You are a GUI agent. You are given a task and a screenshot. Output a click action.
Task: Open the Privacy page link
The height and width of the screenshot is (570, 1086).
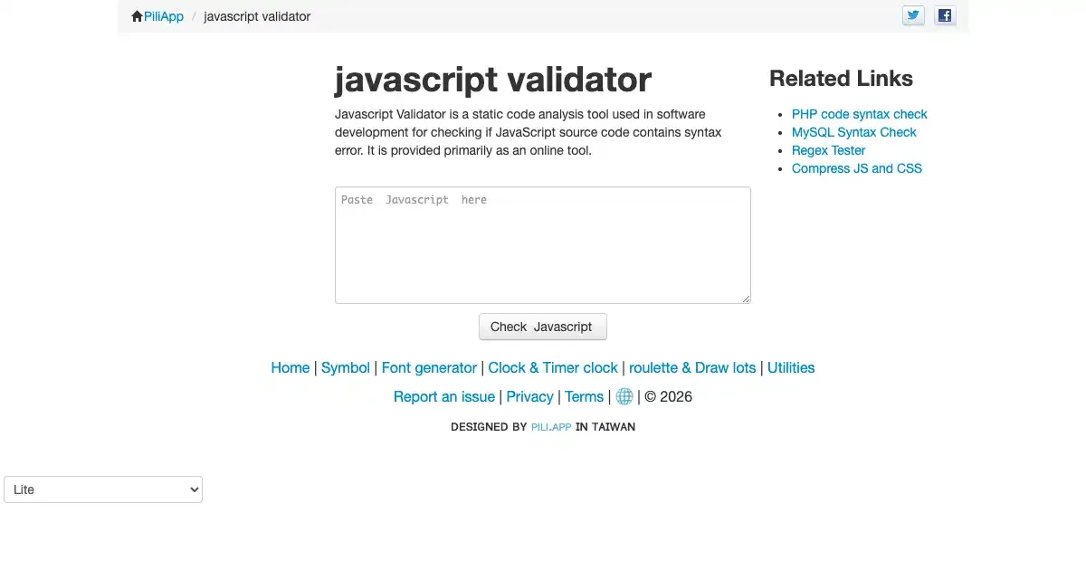[x=529, y=396]
